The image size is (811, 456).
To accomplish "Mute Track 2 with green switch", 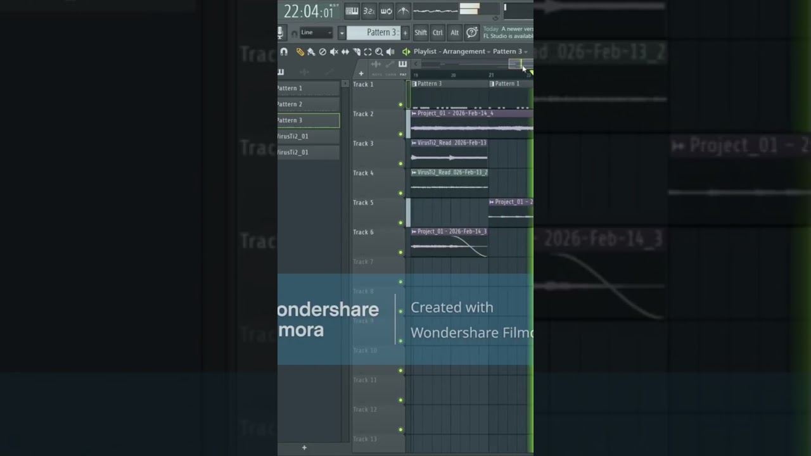I will click(x=400, y=134).
